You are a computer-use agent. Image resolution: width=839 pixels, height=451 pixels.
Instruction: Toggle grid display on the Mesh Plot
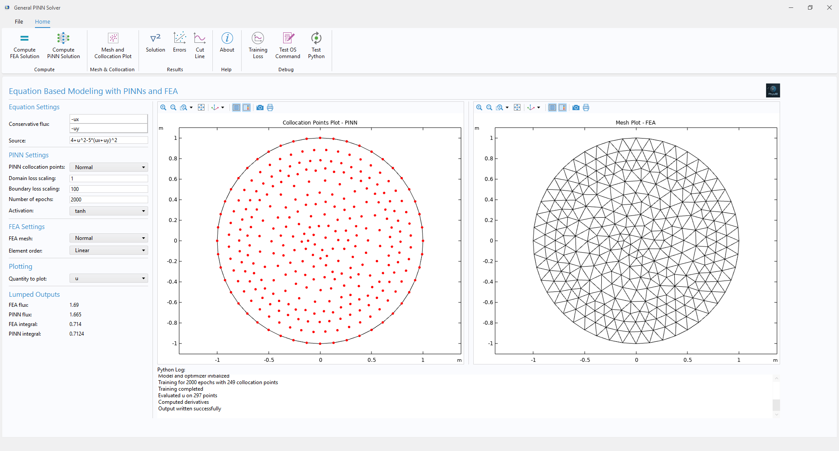(552, 108)
